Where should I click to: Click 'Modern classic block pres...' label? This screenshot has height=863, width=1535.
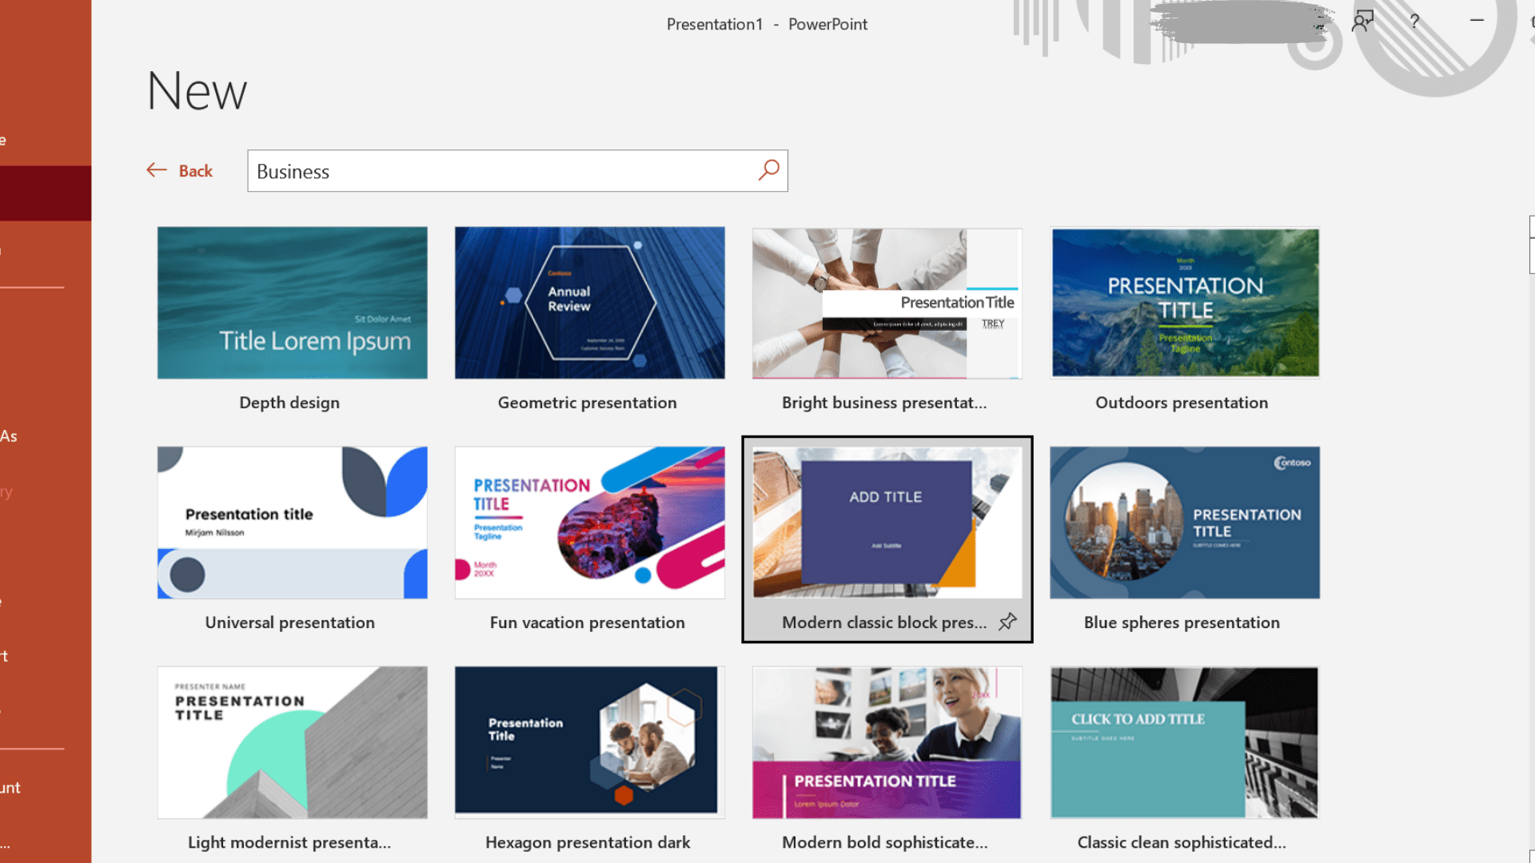coord(884,622)
